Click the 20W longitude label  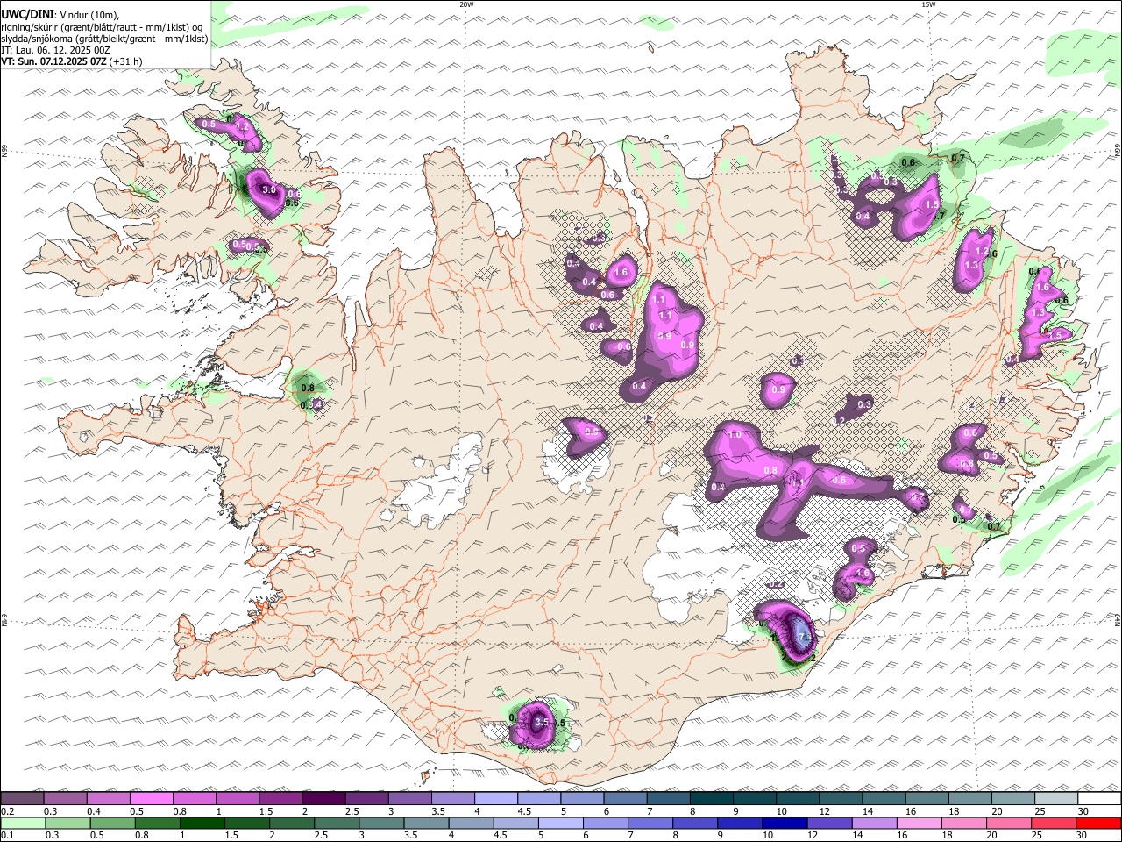466,4
